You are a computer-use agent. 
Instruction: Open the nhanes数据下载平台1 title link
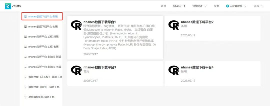click(x=100, y=22)
